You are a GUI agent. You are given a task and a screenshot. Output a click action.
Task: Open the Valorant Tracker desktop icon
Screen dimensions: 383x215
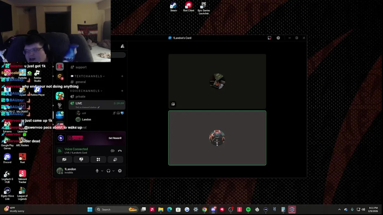22,176
